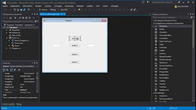Switch to the Form1.cs [Конструктор] tab

[x=50, y=14]
